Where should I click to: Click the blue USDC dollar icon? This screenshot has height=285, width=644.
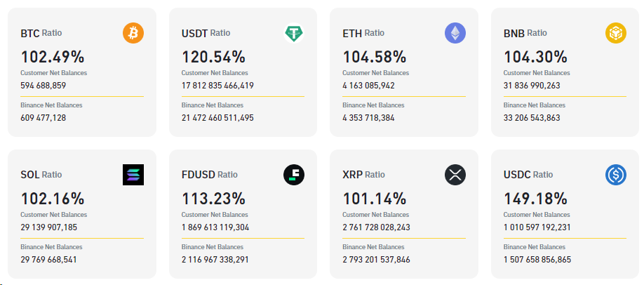[616, 175]
